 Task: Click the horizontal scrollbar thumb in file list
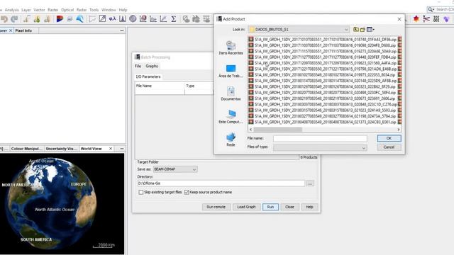(x=277, y=130)
